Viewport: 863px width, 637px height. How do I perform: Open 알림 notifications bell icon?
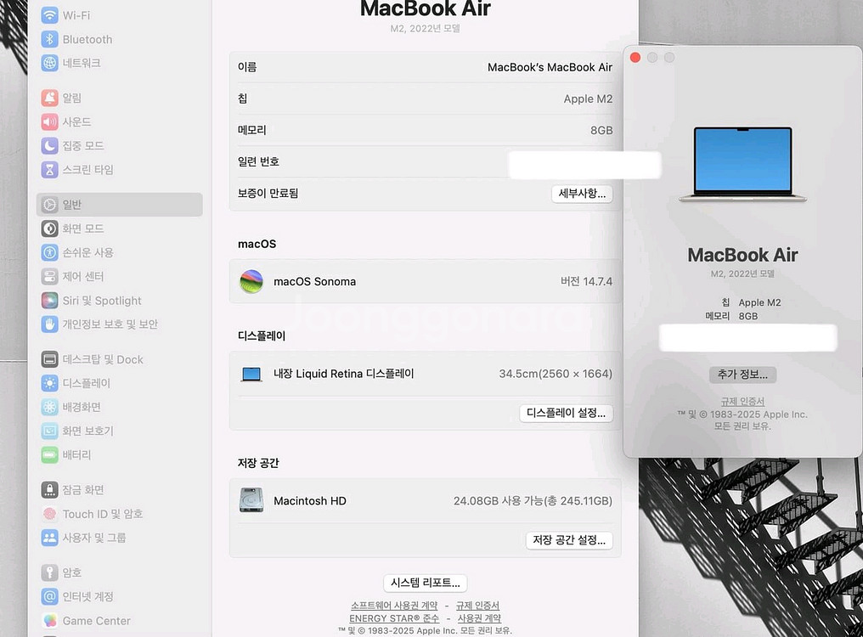click(49, 98)
